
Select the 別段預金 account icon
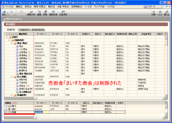pyautogui.click(x=17, y=67)
